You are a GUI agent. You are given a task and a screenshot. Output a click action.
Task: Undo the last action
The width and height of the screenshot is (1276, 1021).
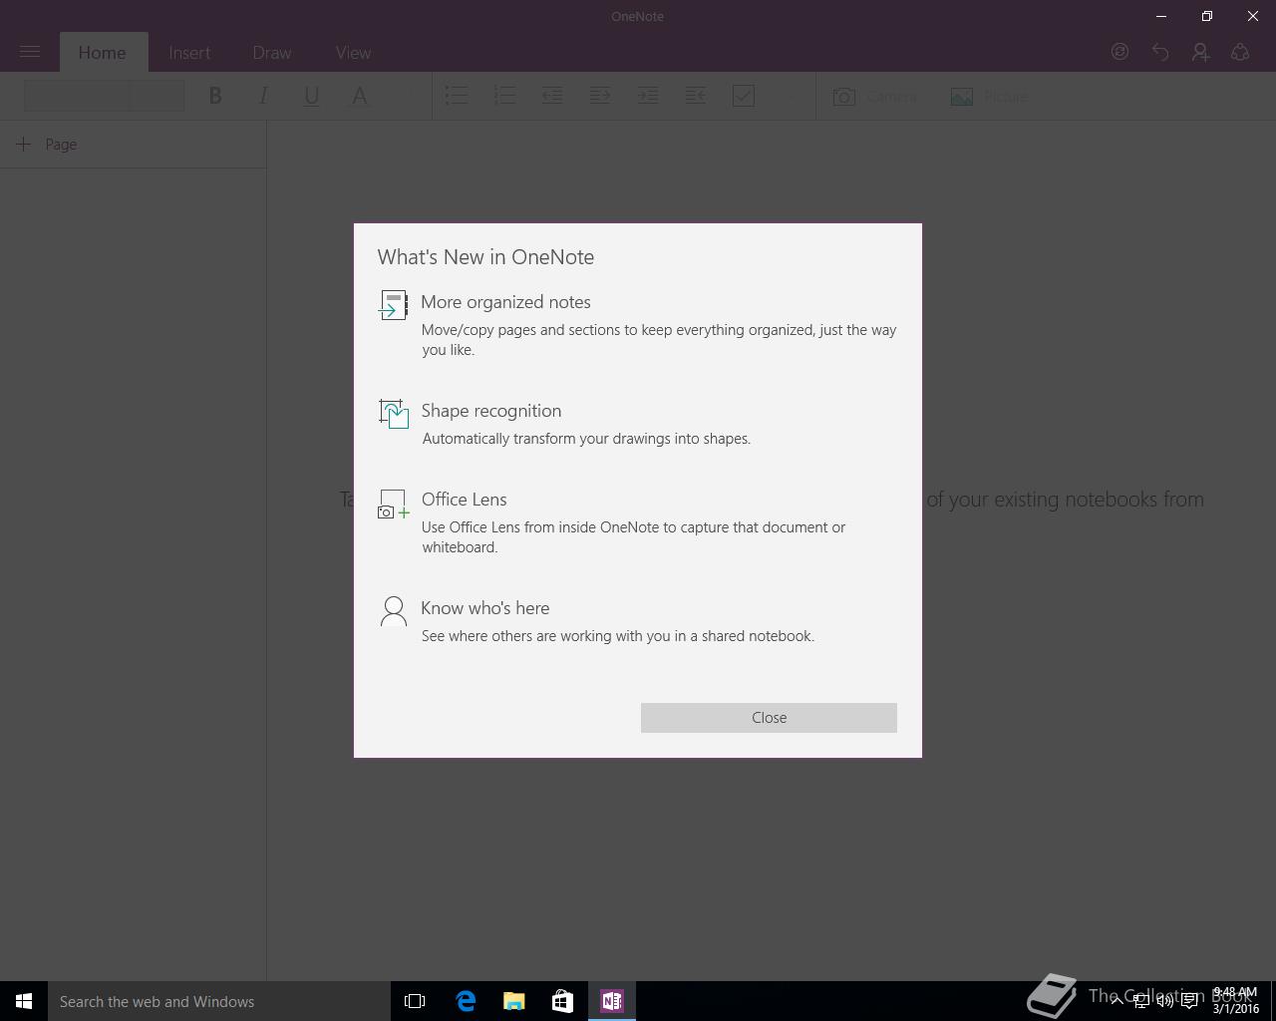[1160, 52]
